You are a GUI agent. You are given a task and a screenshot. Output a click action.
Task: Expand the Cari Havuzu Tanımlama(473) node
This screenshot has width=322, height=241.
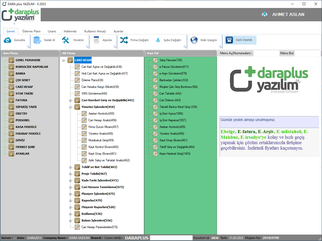click(x=71, y=187)
